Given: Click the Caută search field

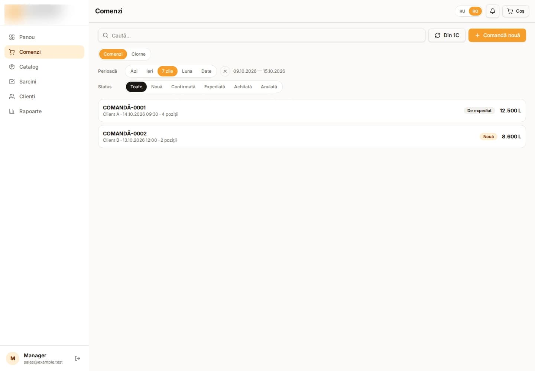Looking at the screenshot, I should [262, 35].
